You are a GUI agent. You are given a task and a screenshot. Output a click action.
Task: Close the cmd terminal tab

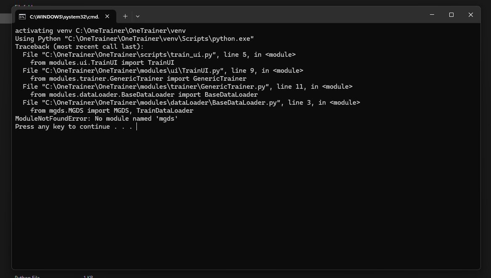(x=107, y=16)
